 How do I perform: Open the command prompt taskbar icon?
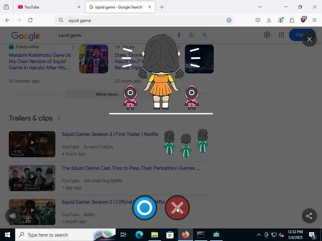pos(201,235)
